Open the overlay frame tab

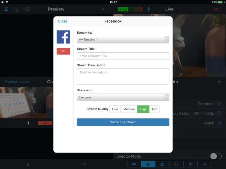click(x=176, y=164)
